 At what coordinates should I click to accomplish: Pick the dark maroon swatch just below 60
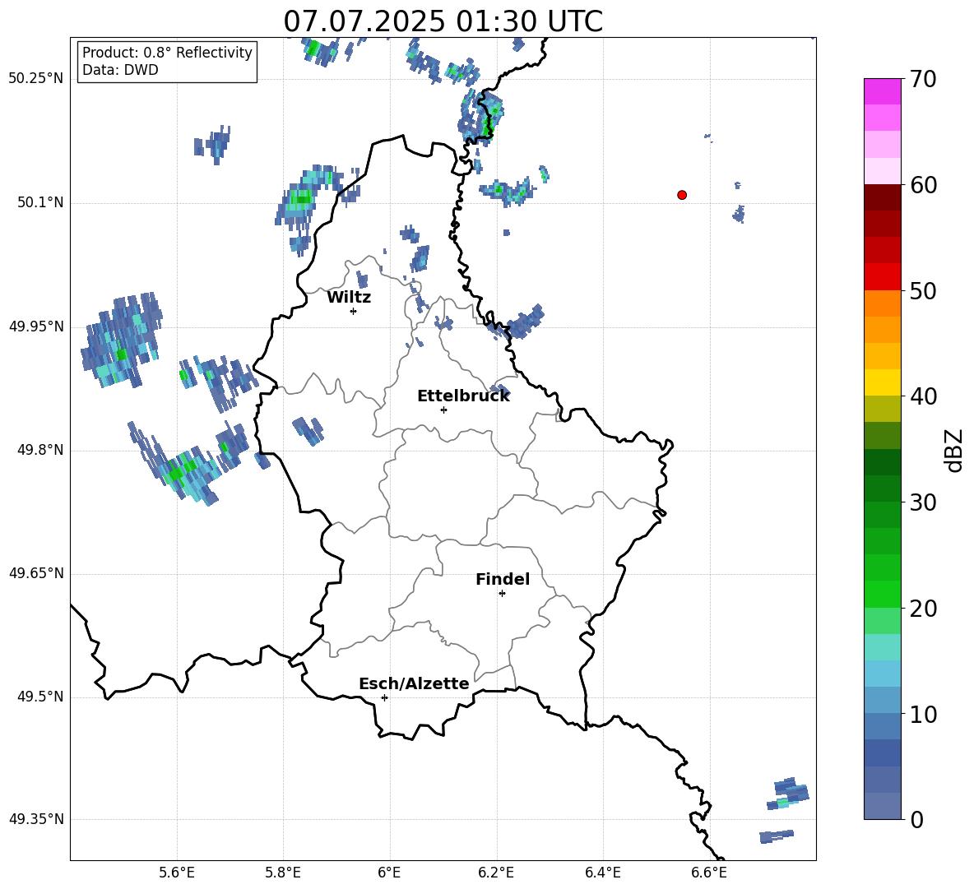[882, 197]
